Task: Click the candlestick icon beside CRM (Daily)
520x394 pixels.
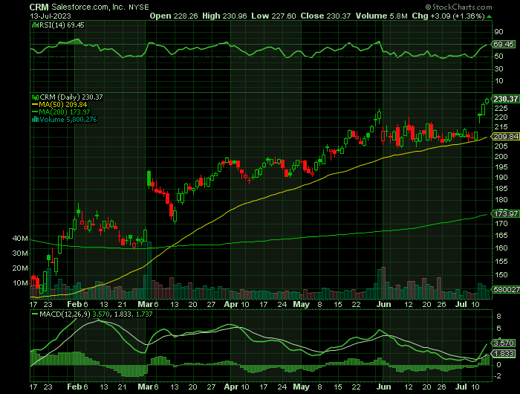Action: [x=35, y=97]
